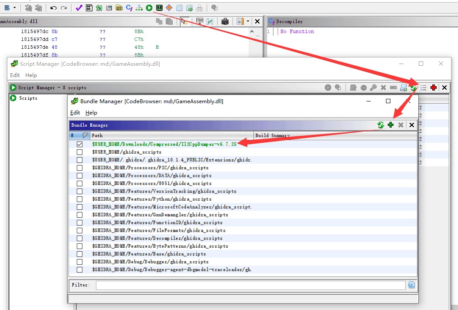The width and height of the screenshot is (458, 310).
Task: Select Scripts root tree node
Action: point(28,98)
